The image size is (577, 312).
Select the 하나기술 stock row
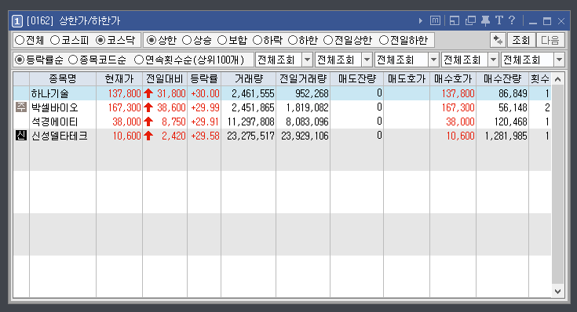click(x=283, y=93)
